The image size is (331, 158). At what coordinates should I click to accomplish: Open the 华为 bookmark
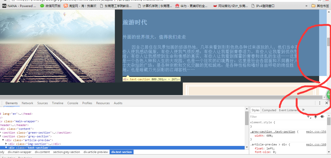192,6
